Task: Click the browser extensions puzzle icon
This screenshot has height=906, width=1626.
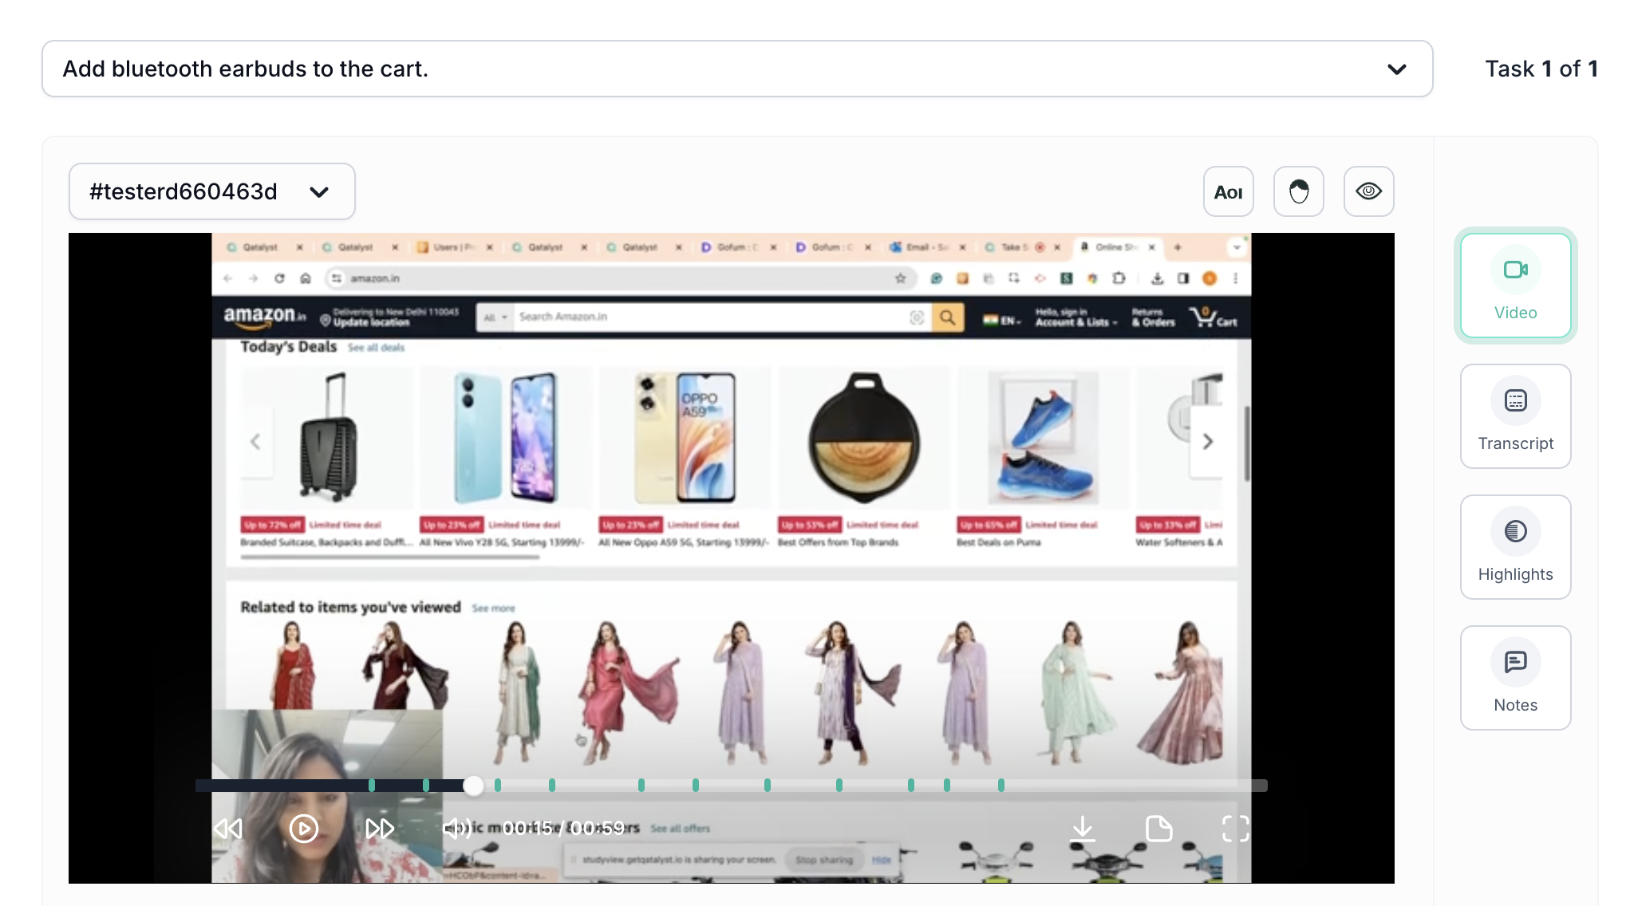Action: (1119, 278)
